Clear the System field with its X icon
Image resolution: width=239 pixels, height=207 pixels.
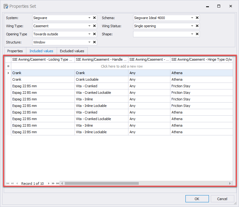click(94, 18)
